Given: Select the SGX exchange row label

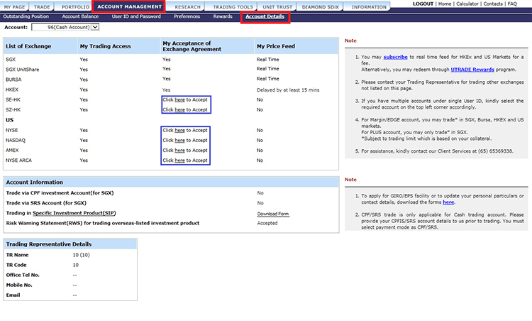Looking at the screenshot, I should [11, 60].
